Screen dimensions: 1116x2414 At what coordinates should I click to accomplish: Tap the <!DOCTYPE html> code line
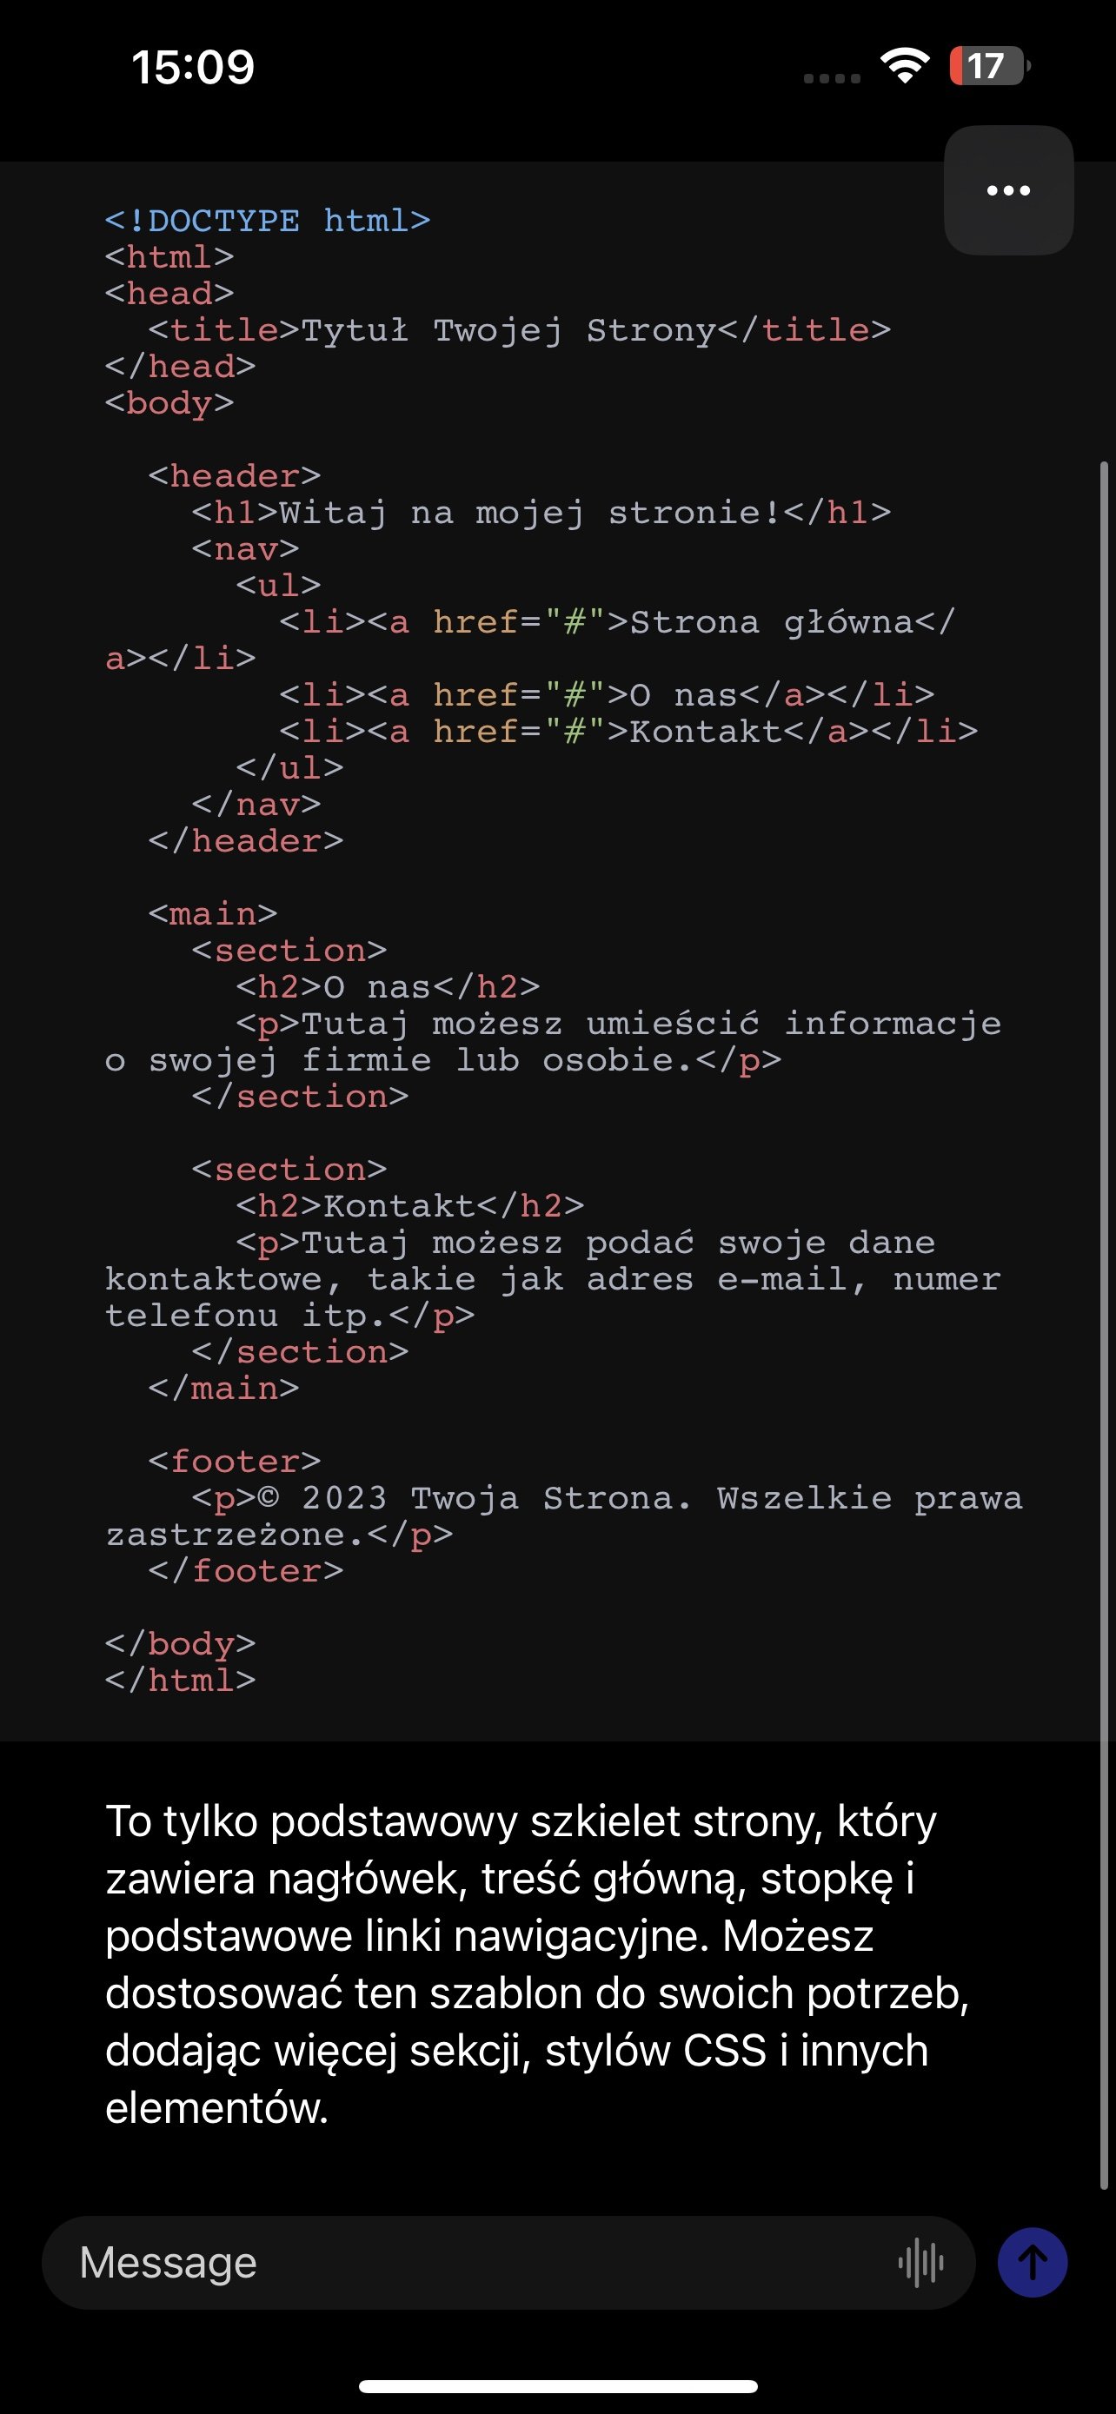pyautogui.click(x=267, y=220)
